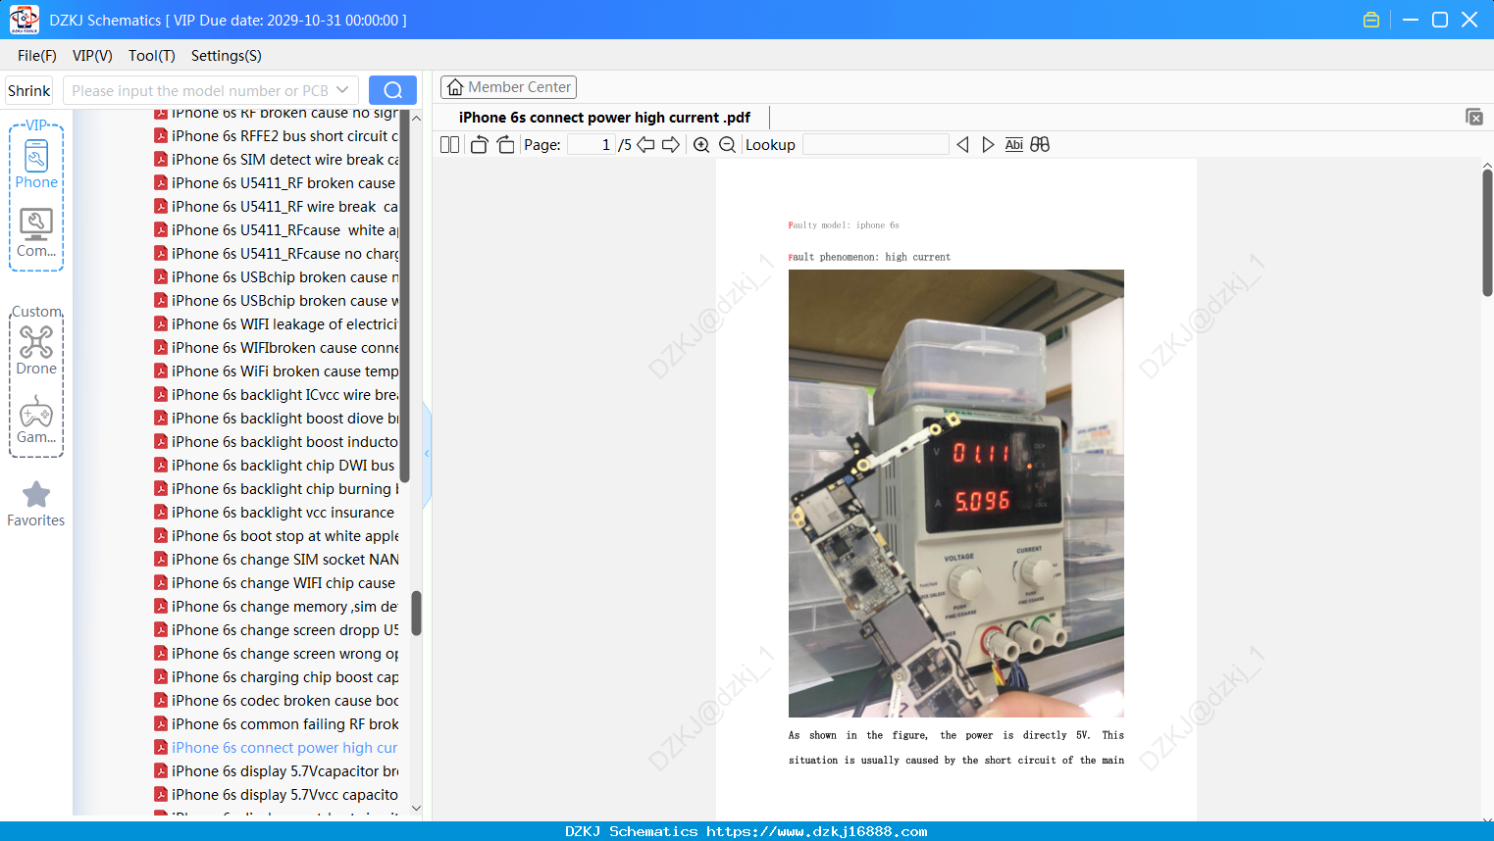Open iPhone 6s display 5.7Vcapacitor file

point(284,771)
